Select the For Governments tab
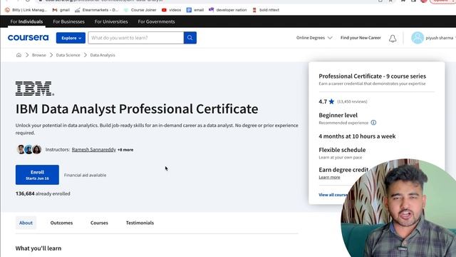This screenshot has width=456, height=257. [156, 21]
